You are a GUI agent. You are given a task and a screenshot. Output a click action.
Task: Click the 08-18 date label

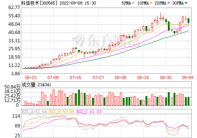point(143,78)
